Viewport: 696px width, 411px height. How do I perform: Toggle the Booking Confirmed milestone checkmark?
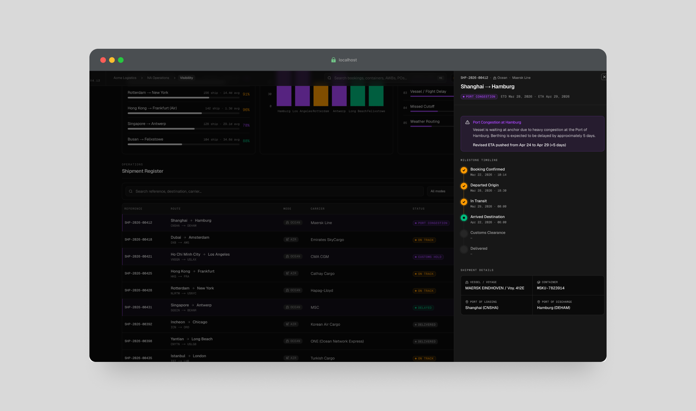[x=464, y=170]
